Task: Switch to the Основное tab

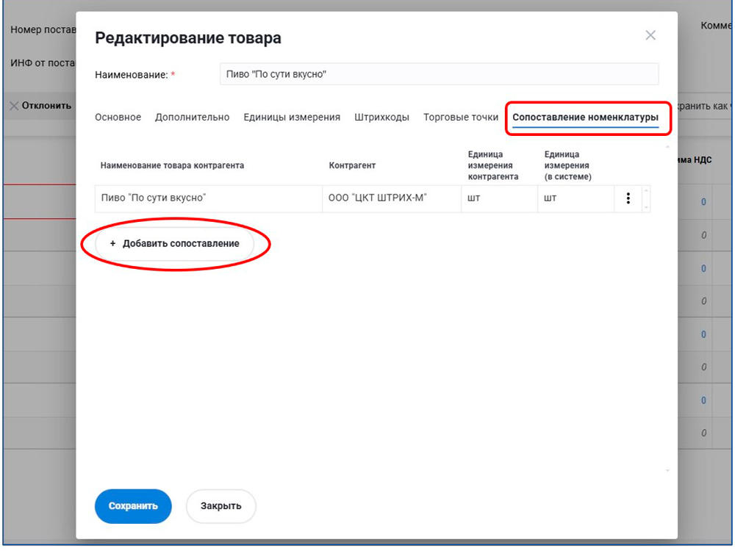Action: pyautogui.click(x=118, y=118)
